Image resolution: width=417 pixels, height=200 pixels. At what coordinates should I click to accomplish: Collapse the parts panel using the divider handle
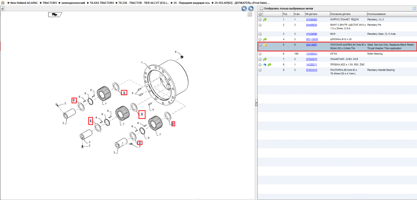coord(256,102)
